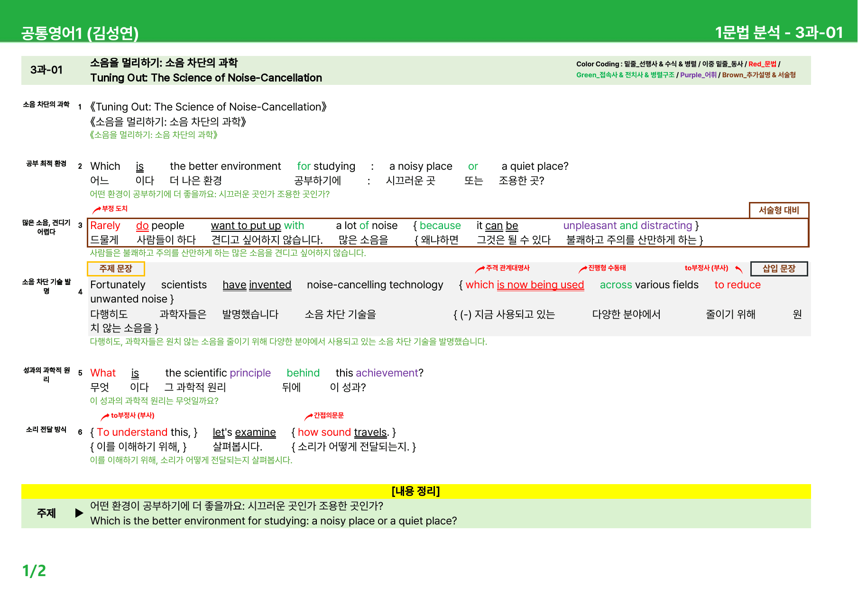This screenshot has height=606, width=858.
Task: Select the title Tuning Out: The Science of Noise-Cancellation in green banner
Action: tap(206, 78)
